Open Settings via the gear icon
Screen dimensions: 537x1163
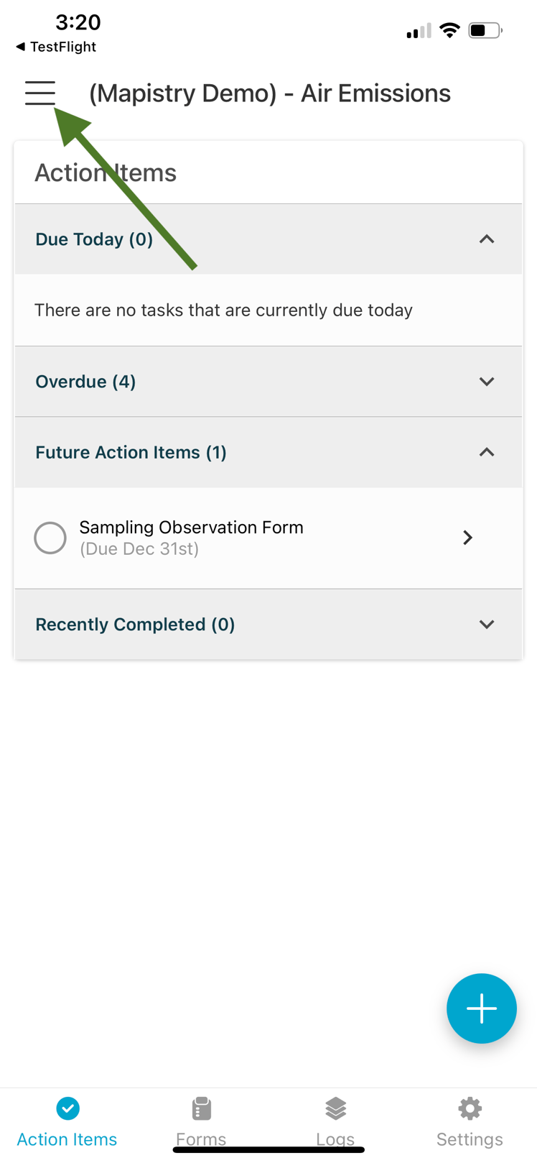point(470,1108)
